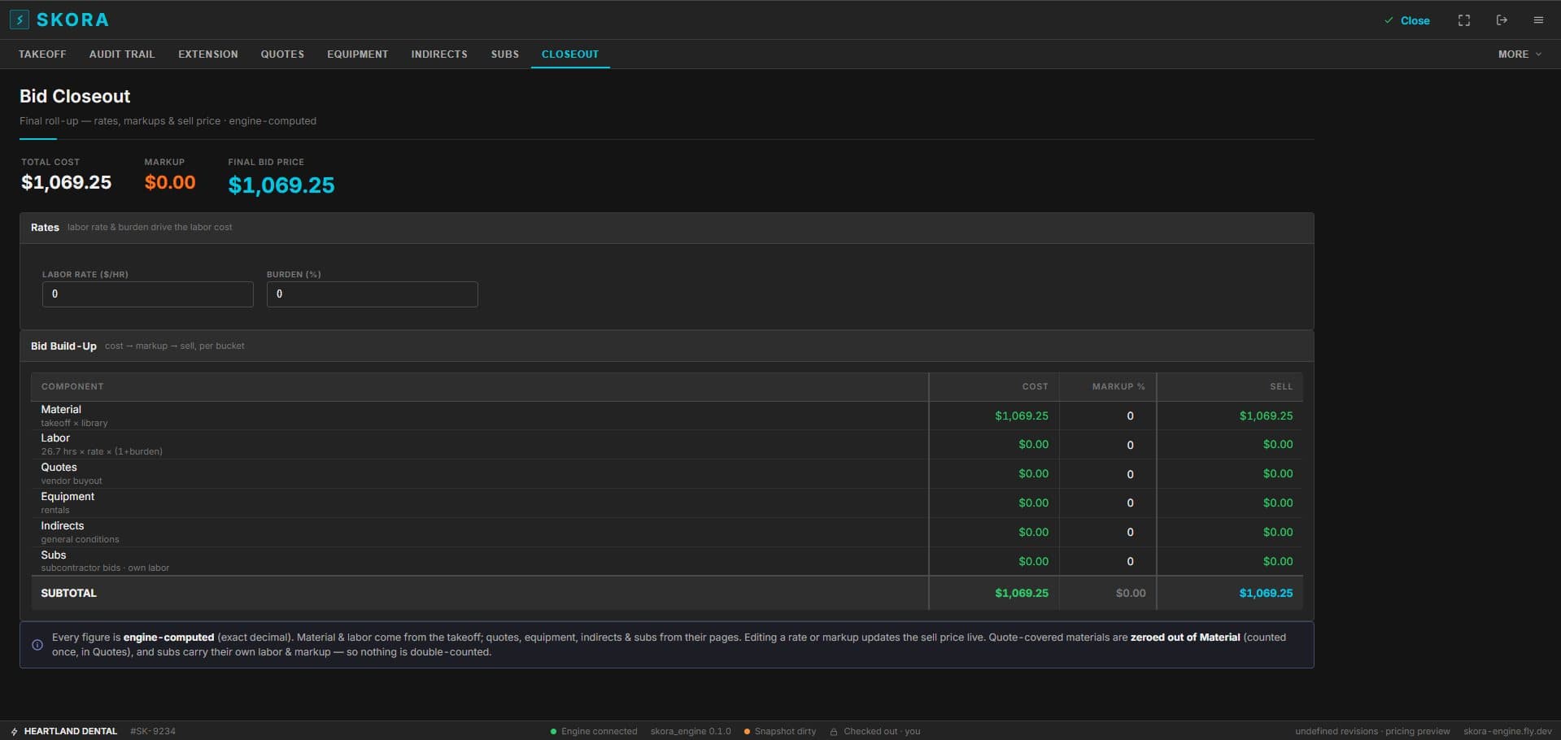The image size is (1561, 740).
Task: Click the SUBTOTAL row label
Action: 68,594
